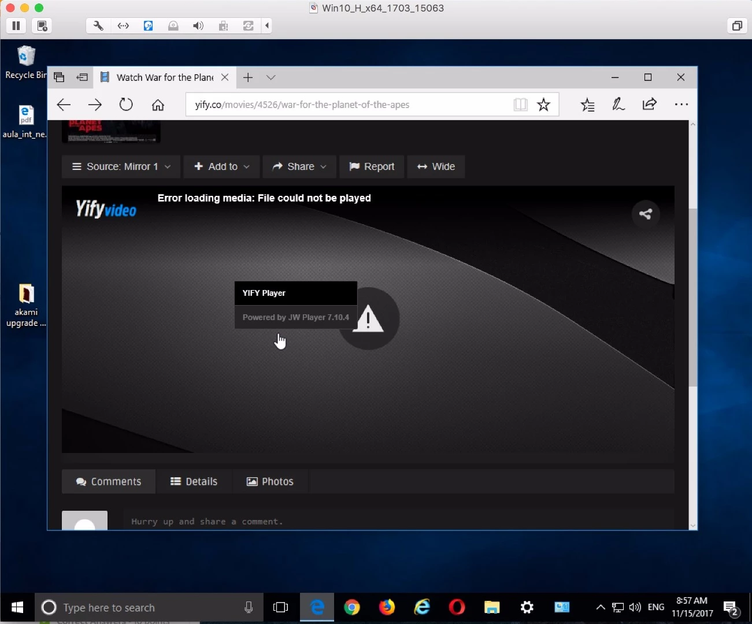Share this page via Edge
Image resolution: width=752 pixels, height=624 pixels.
(x=650, y=105)
